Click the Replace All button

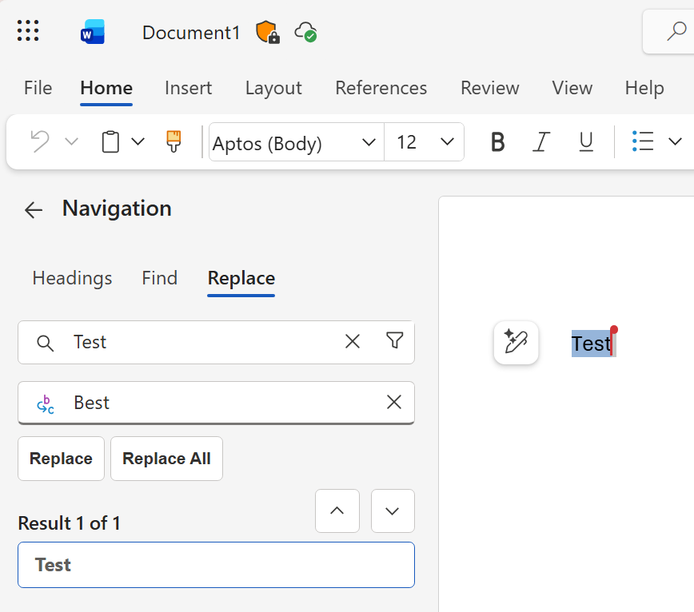(166, 459)
